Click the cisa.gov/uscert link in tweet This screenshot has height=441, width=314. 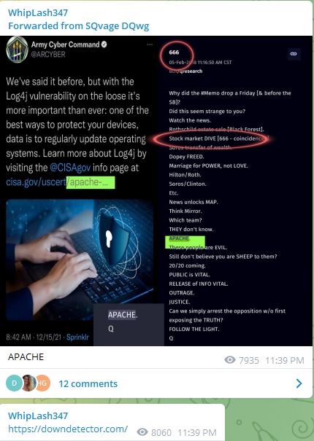click(x=61, y=182)
